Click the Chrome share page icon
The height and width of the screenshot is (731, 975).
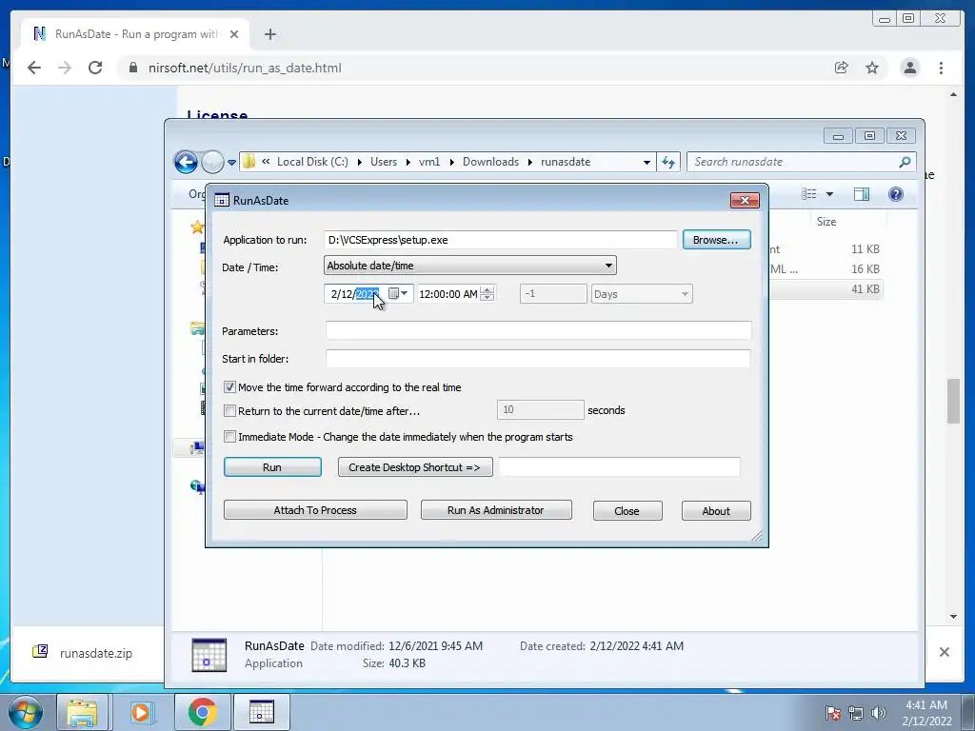(x=842, y=68)
